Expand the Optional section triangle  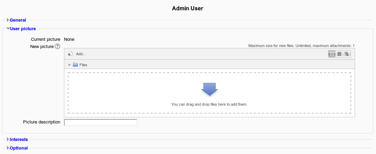(8, 148)
